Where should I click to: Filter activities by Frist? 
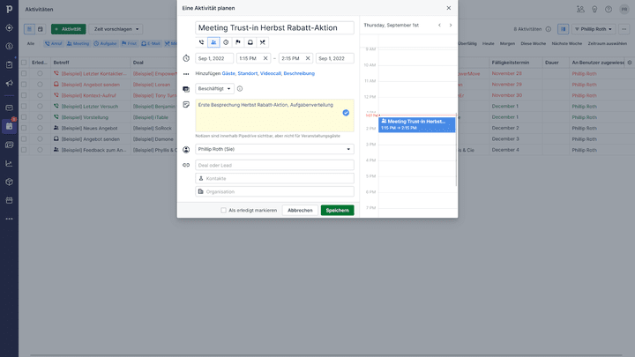point(129,43)
